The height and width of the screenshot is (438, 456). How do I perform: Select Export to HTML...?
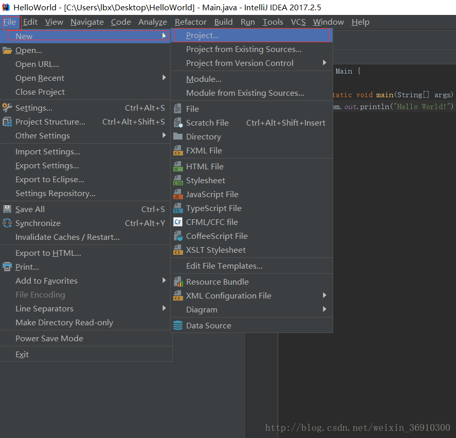coord(85,253)
